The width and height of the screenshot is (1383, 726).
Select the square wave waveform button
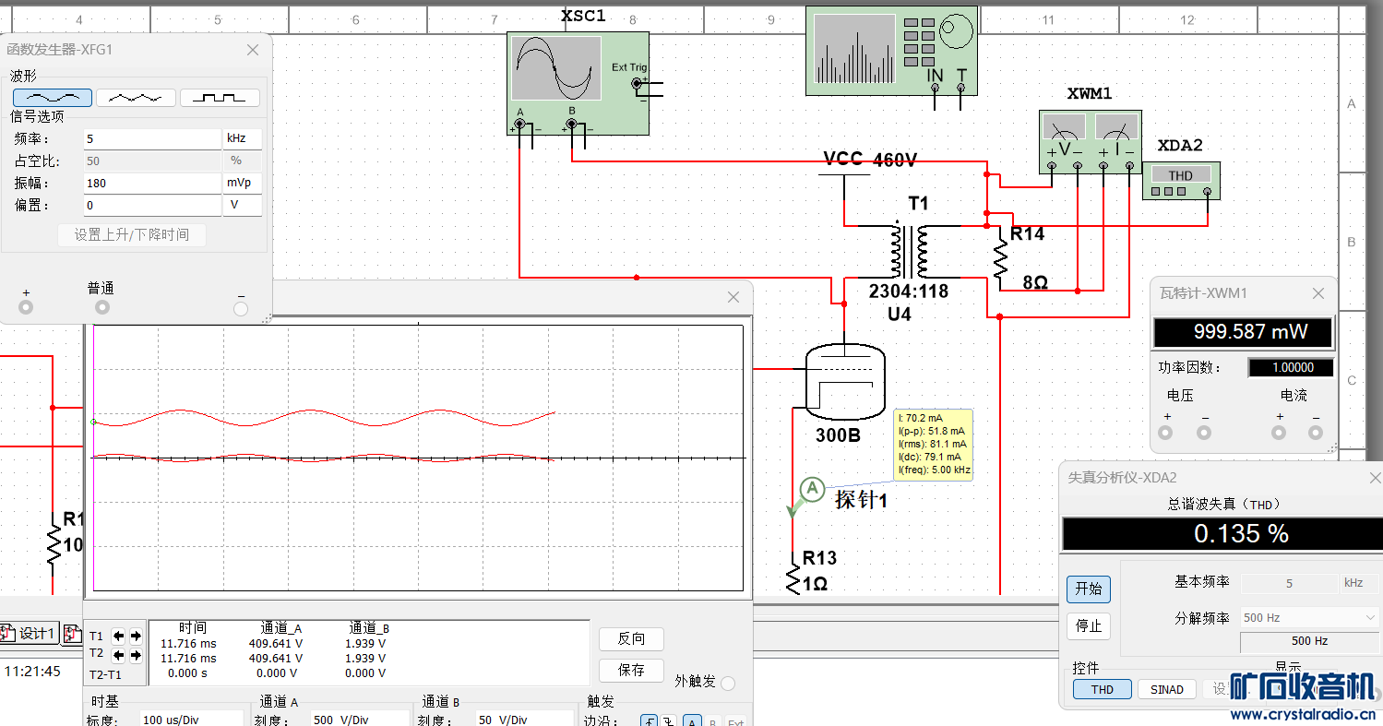(x=220, y=98)
